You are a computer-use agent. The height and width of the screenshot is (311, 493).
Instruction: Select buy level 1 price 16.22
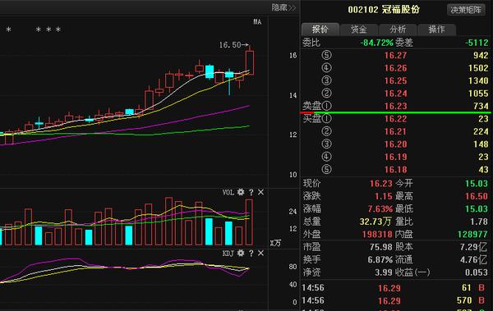pyautogui.click(x=395, y=119)
